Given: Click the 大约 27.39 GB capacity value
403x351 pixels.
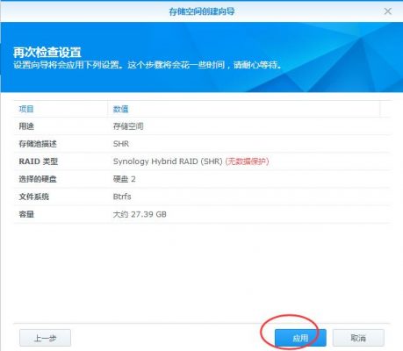Looking at the screenshot, I should (140, 214).
